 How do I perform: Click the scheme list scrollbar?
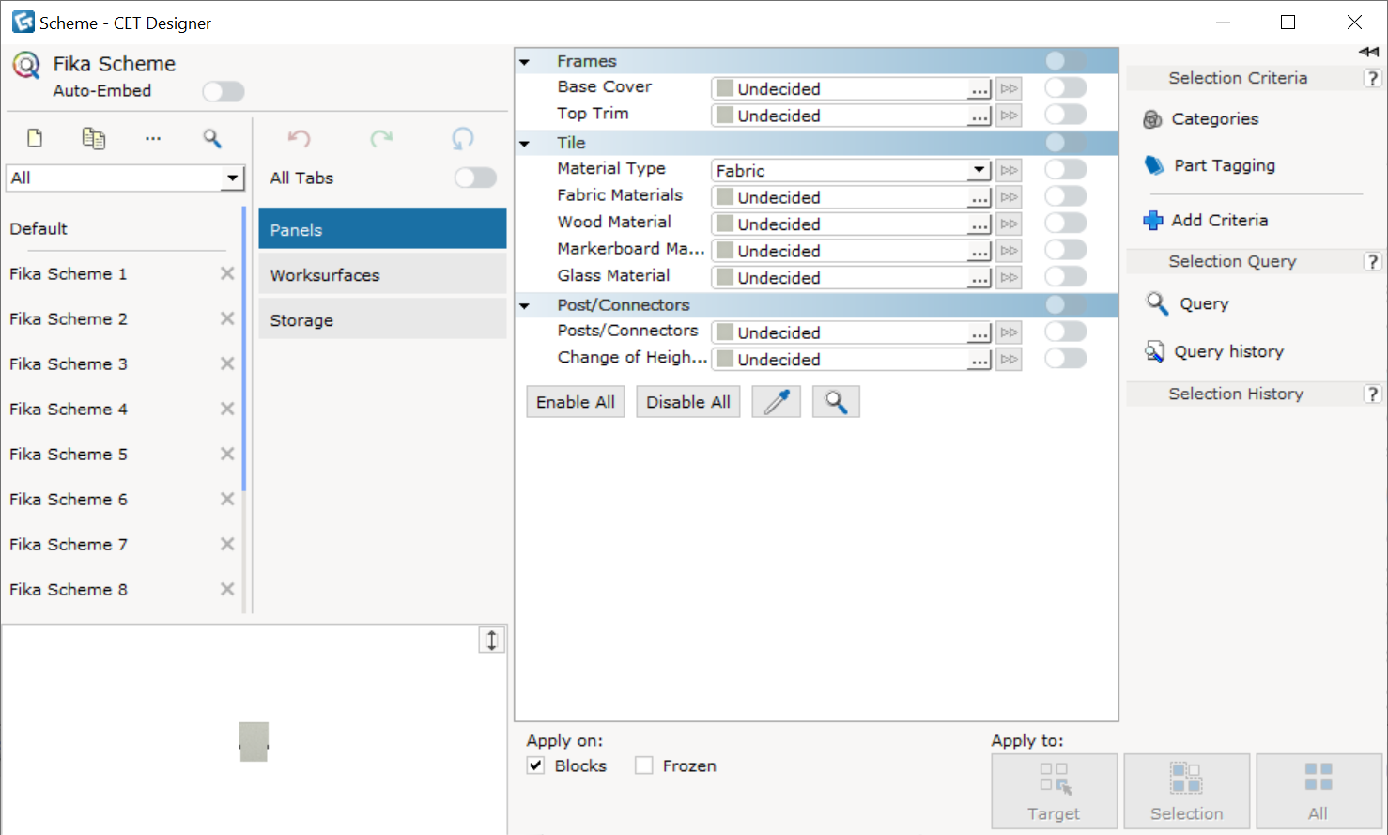point(244,349)
